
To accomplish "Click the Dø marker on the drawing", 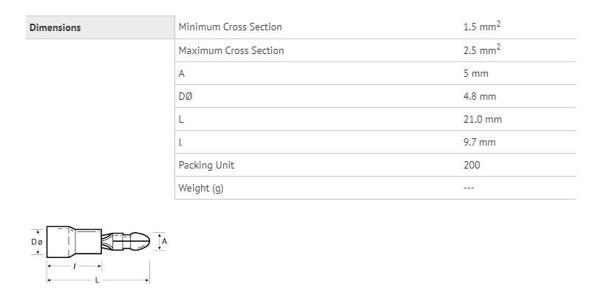I will point(36,242).
